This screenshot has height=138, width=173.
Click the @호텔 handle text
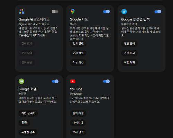22,94
